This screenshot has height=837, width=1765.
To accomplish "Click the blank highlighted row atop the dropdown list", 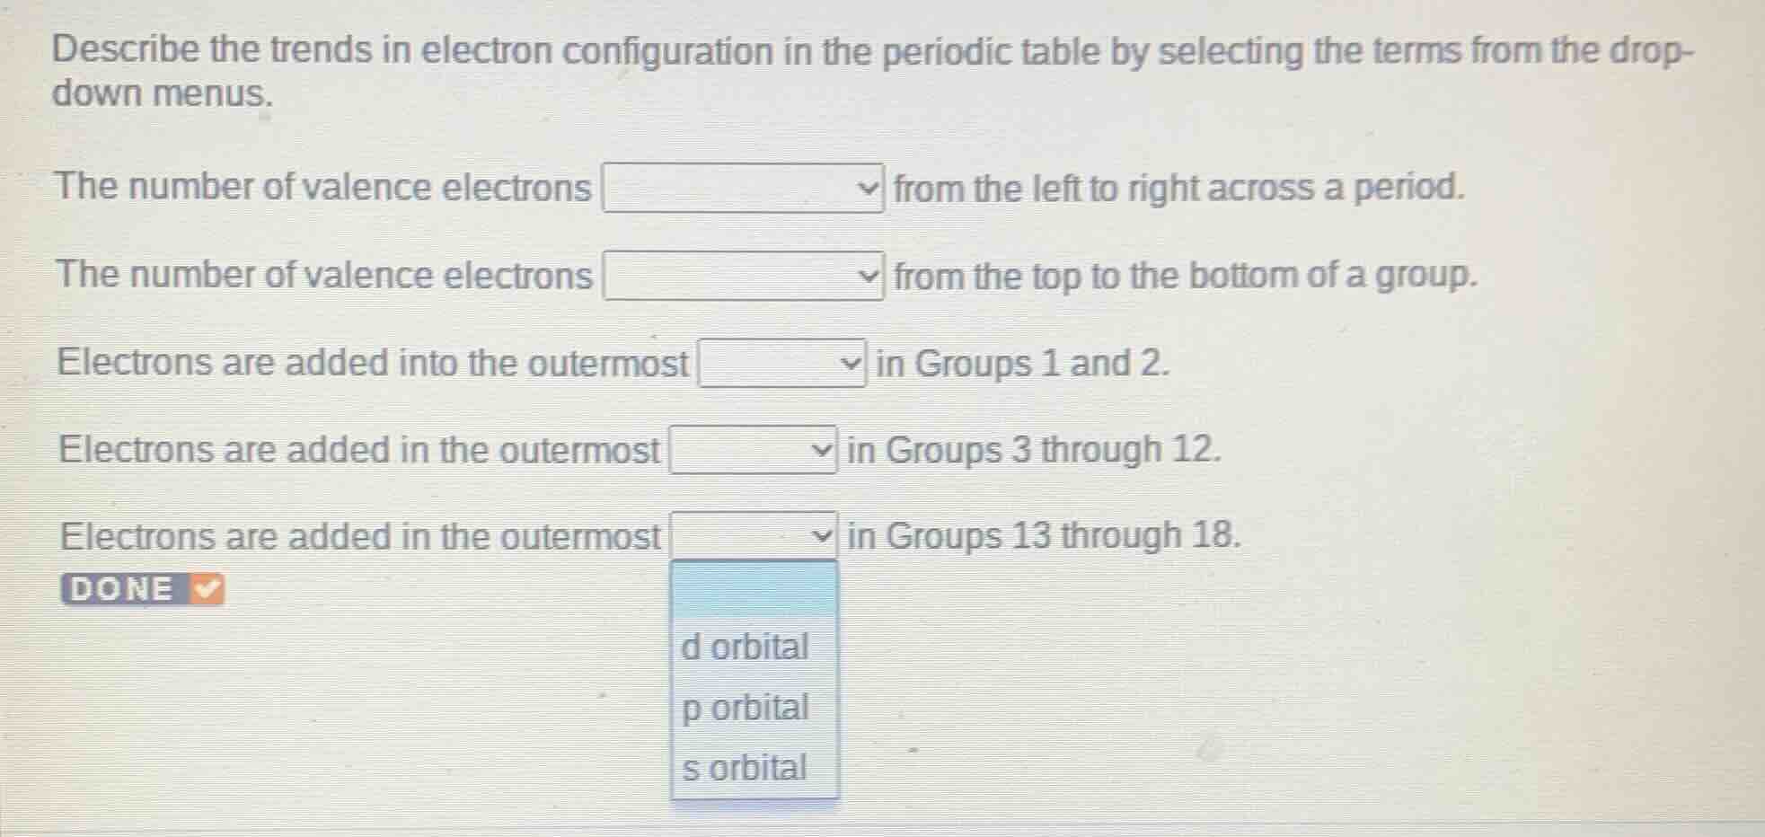I will [753, 588].
